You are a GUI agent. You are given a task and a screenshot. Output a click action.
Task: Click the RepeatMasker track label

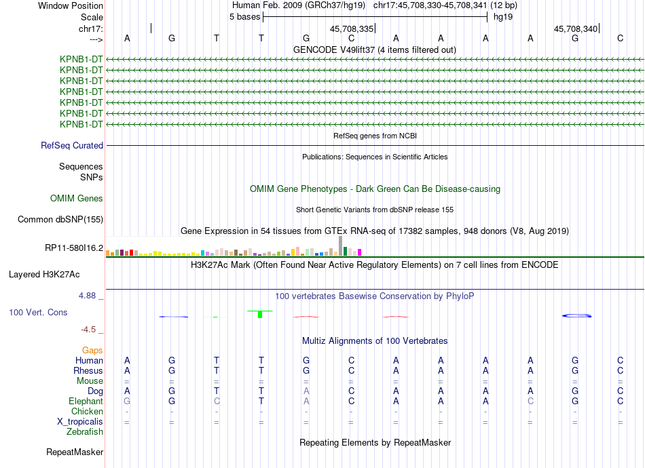(75, 452)
